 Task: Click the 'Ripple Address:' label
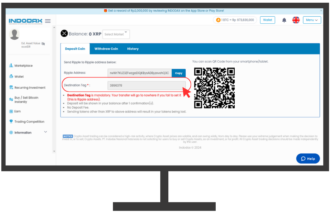[75, 73]
